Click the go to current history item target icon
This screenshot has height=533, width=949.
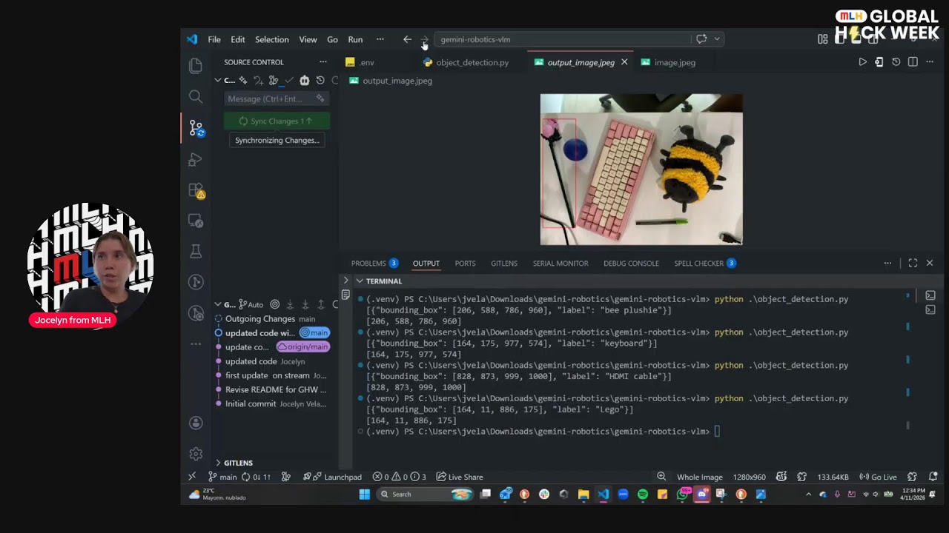(274, 304)
